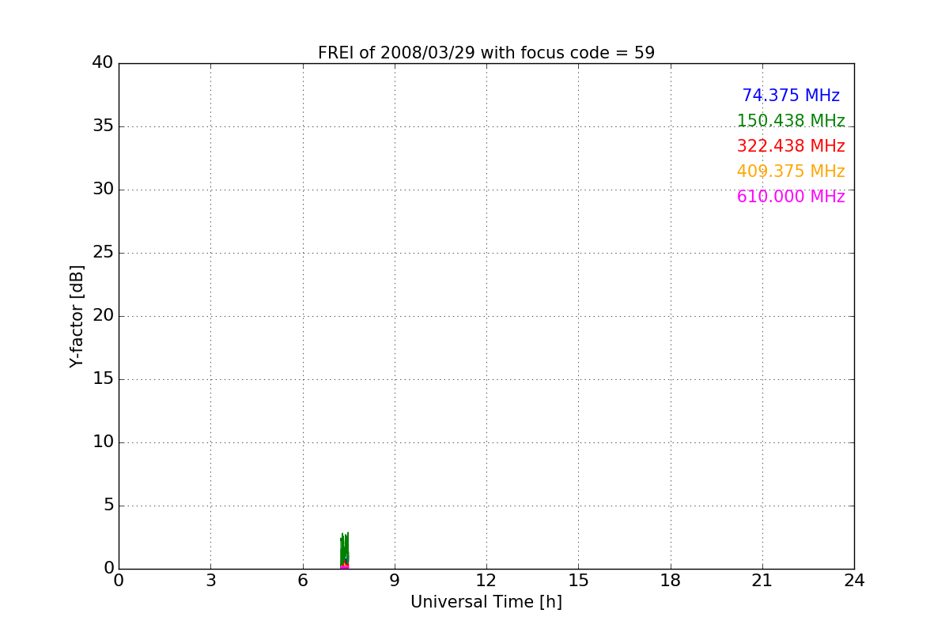Click x-axis tick label 6
Image resolution: width=949 pixels, height=632 pixels.
(302, 581)
